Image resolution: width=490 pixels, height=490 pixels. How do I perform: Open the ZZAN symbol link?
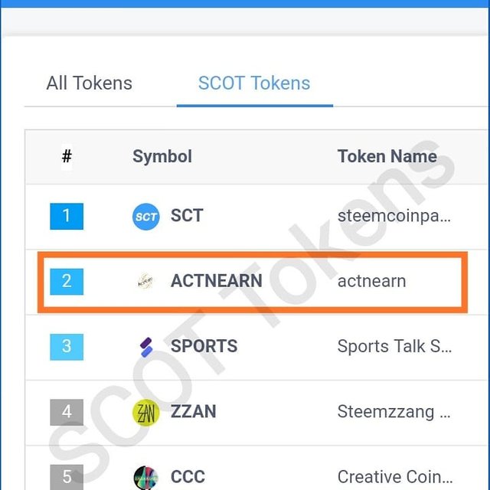[x=193, y=411]
